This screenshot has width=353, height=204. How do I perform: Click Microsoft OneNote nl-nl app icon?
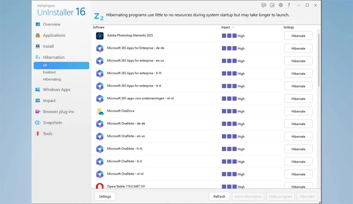[100, 174]
